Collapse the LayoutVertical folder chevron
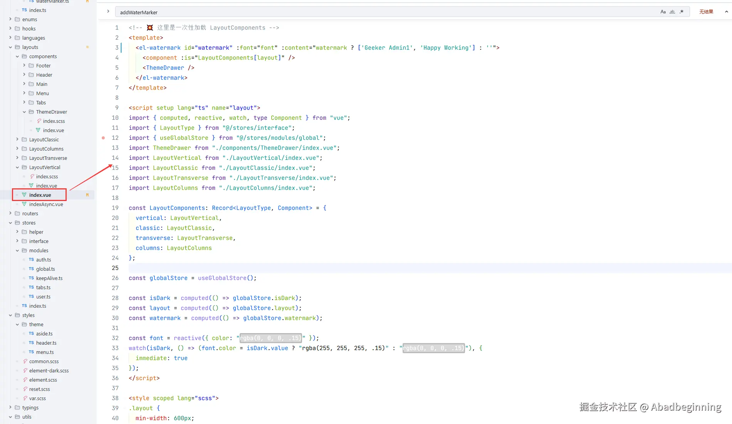Viewport: 732px width, 424px height. [x=17, y=167]
